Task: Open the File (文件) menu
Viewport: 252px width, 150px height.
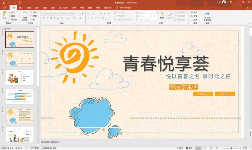Action: (x=4, y=7)
